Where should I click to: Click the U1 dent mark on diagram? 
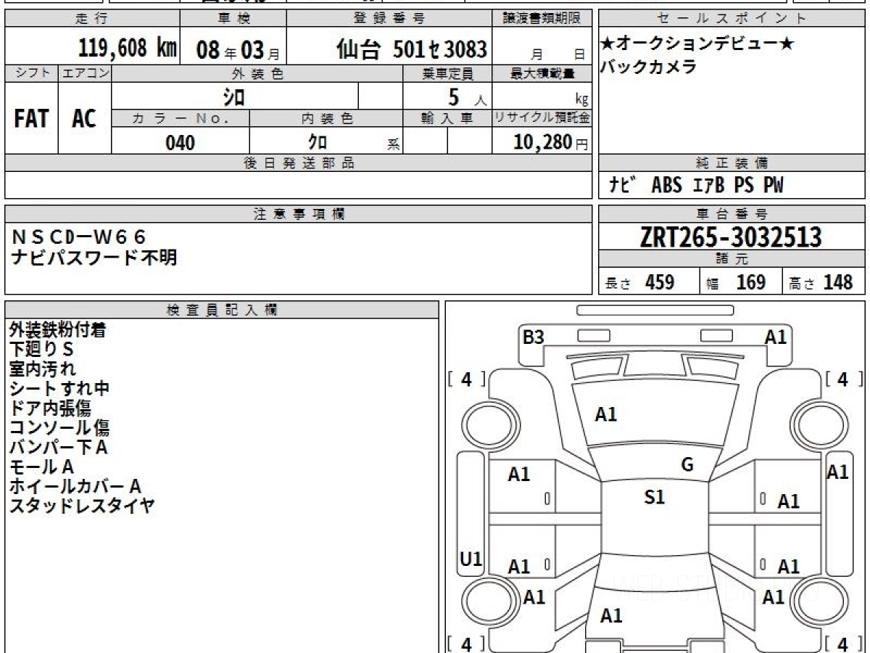coord(471,559)
